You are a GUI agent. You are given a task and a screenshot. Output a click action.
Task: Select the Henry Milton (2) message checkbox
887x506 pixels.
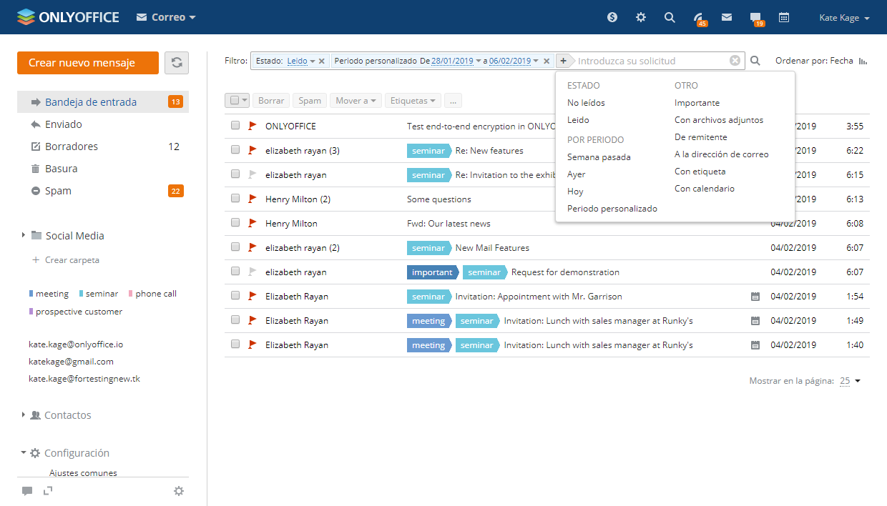pos(235,199)
